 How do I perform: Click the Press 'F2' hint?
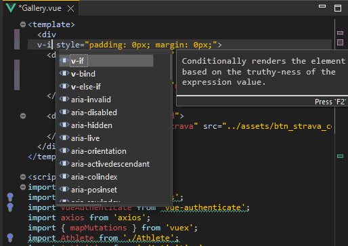pyautogui.click(x=330, y=102)
